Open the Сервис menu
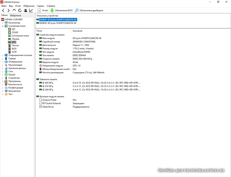 pos(40,6)
